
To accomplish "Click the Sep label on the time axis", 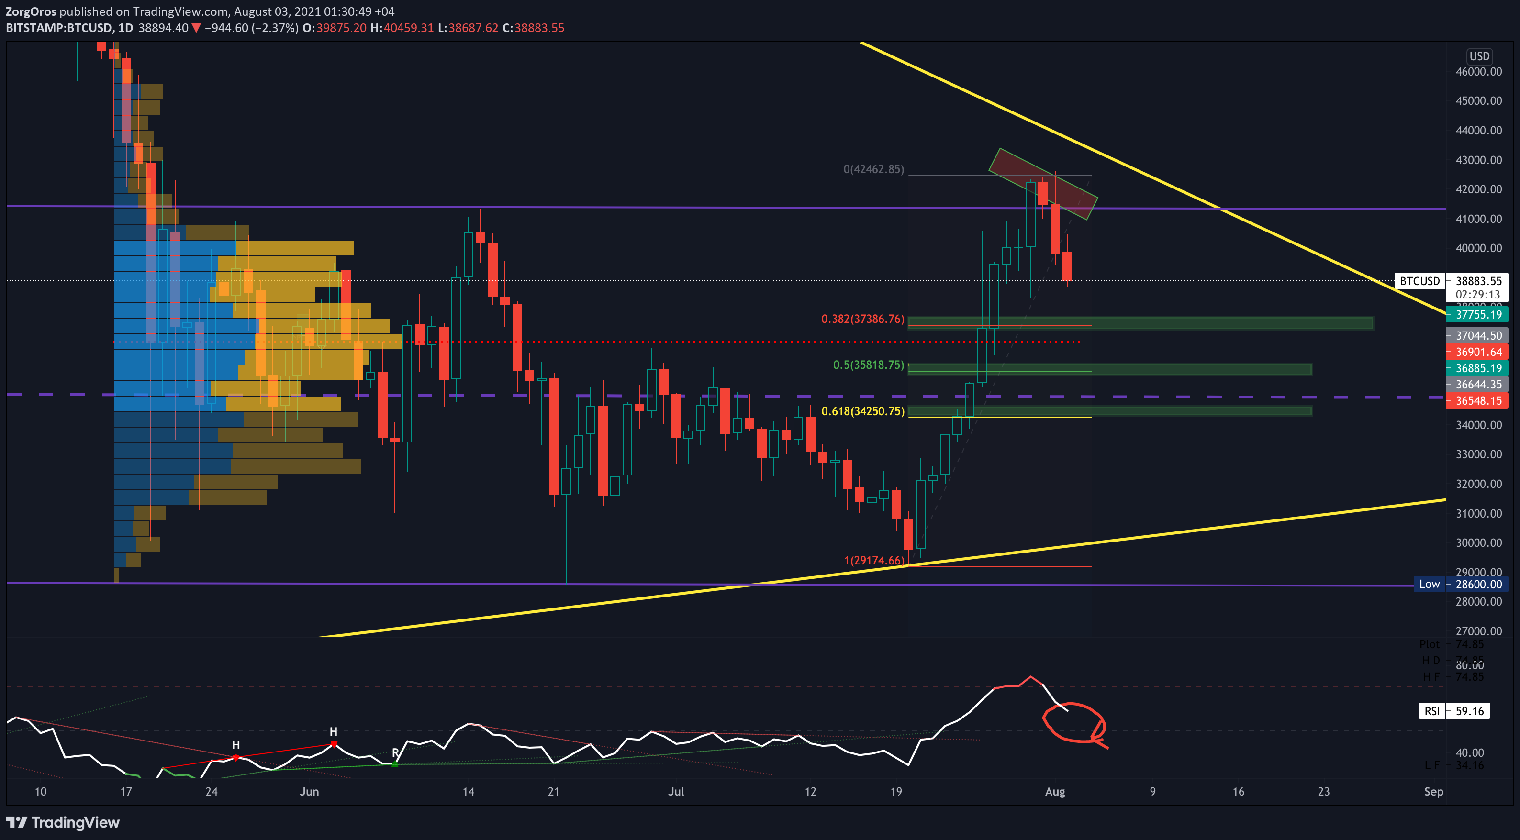I will tap(1434, 792).
